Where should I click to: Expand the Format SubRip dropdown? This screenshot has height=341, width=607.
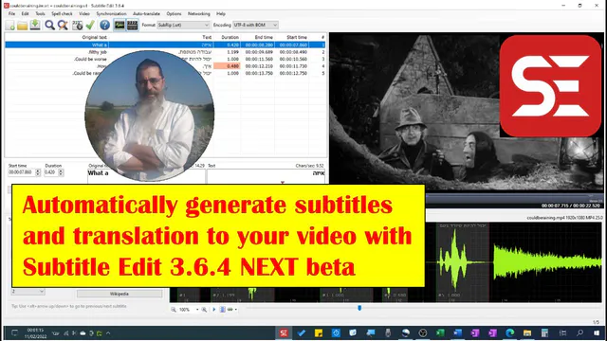click(x=183, y=25)
